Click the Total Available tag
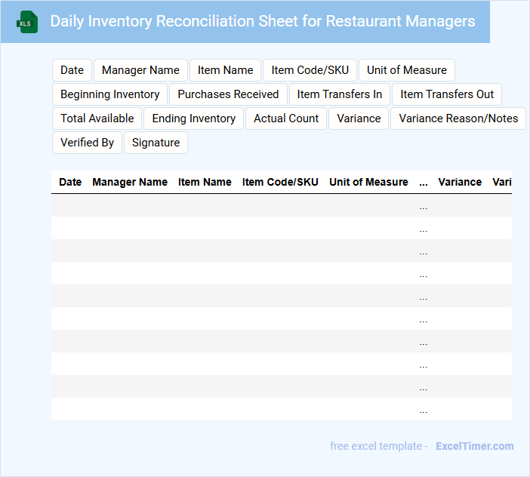530x477 pixels. click(x=97, y=118)
